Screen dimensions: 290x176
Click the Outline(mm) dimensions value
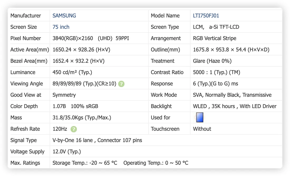tap(231, 49)
